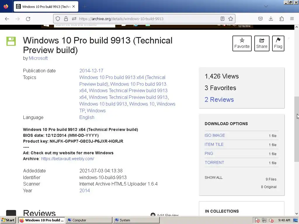Download the ISO IMAGE option

click(x=215, y=135)
